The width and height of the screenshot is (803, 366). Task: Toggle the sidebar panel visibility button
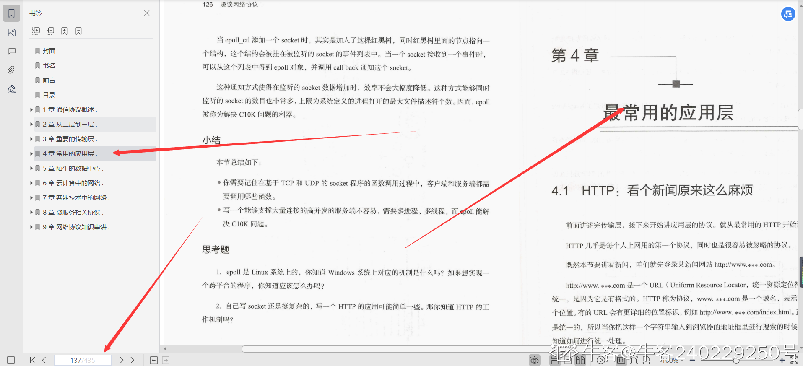[x=11, y=360]
